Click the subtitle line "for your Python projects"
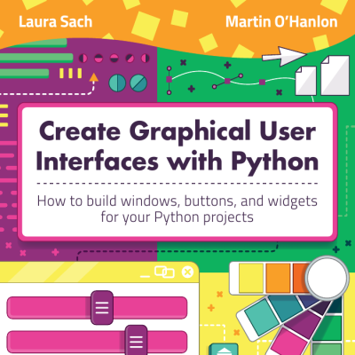 177,217
